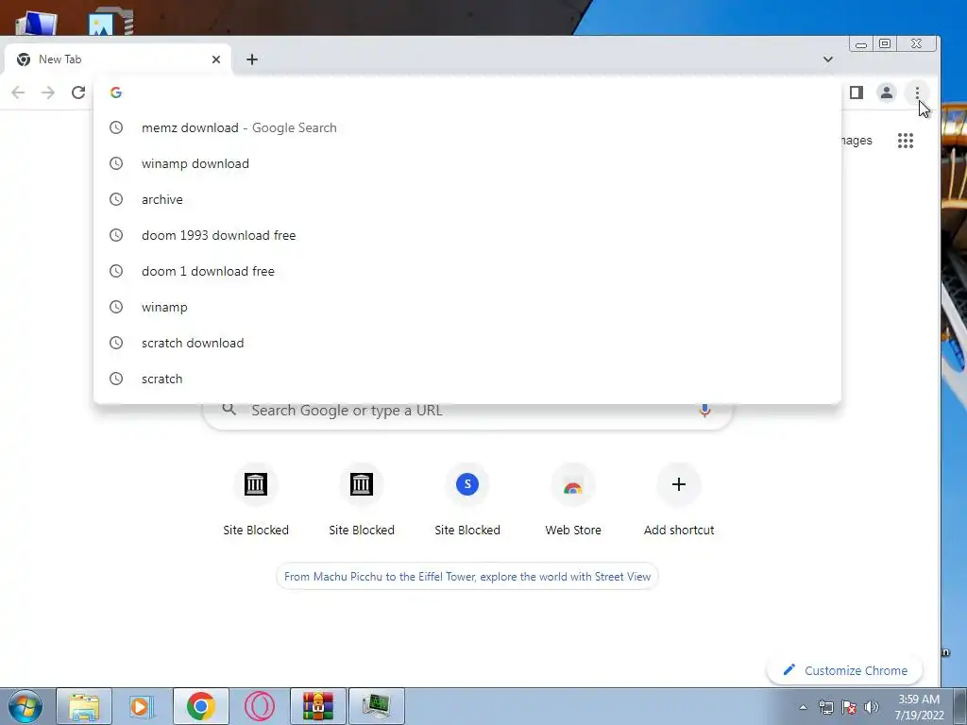Start voice search with microphone icon
Image resolution: width=967 pixels, height=725 pixels.
pos(704,410)
